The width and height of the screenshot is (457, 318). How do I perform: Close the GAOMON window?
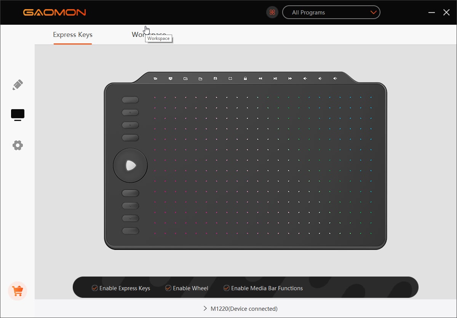(x=446, y=12)
